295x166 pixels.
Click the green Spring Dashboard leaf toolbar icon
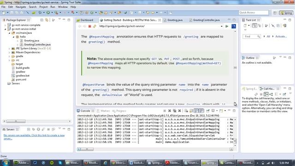(34, 12)
